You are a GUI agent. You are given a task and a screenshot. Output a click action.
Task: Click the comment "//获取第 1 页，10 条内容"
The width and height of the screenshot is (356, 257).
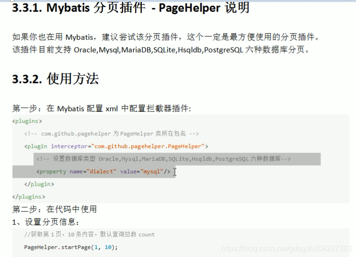click(x=89, y=234)
